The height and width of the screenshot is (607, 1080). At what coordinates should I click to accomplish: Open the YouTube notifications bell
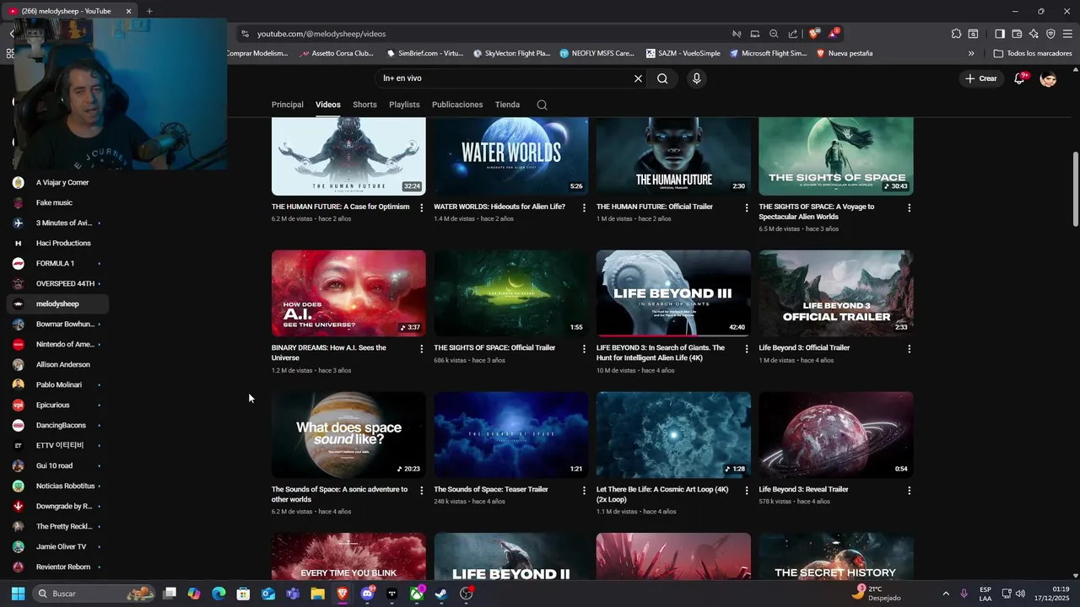(x=1019, y=78)
